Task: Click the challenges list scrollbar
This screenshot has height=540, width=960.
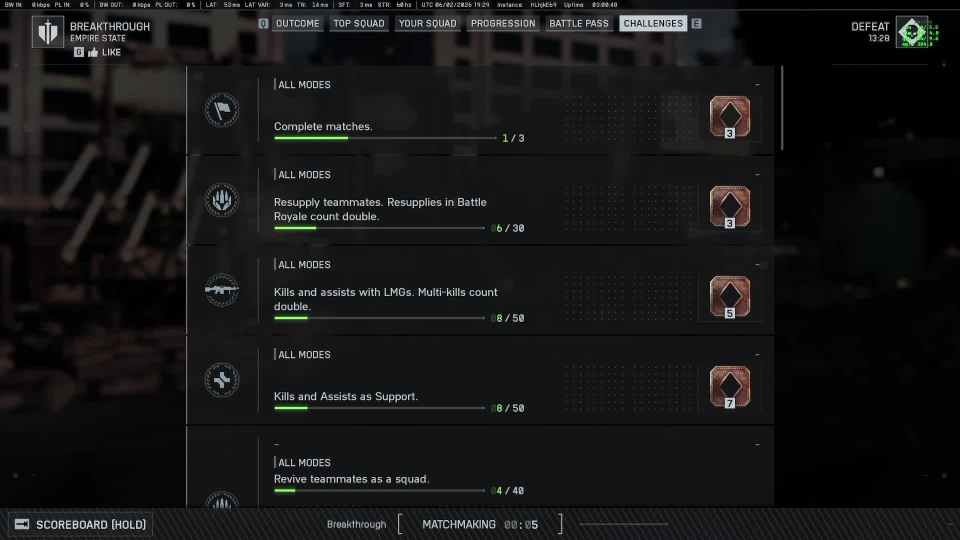Action: 782,108
